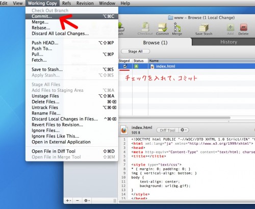Viewport: 255px width, 209px height.
Task: Choose Save to Stash... menu entry
Action: click(72, 69)
